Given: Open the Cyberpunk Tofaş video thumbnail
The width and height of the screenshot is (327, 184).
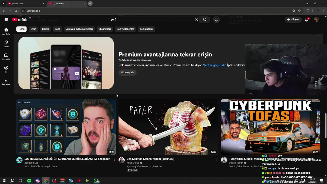Looking at the screenshot, I should pos(271,127).
